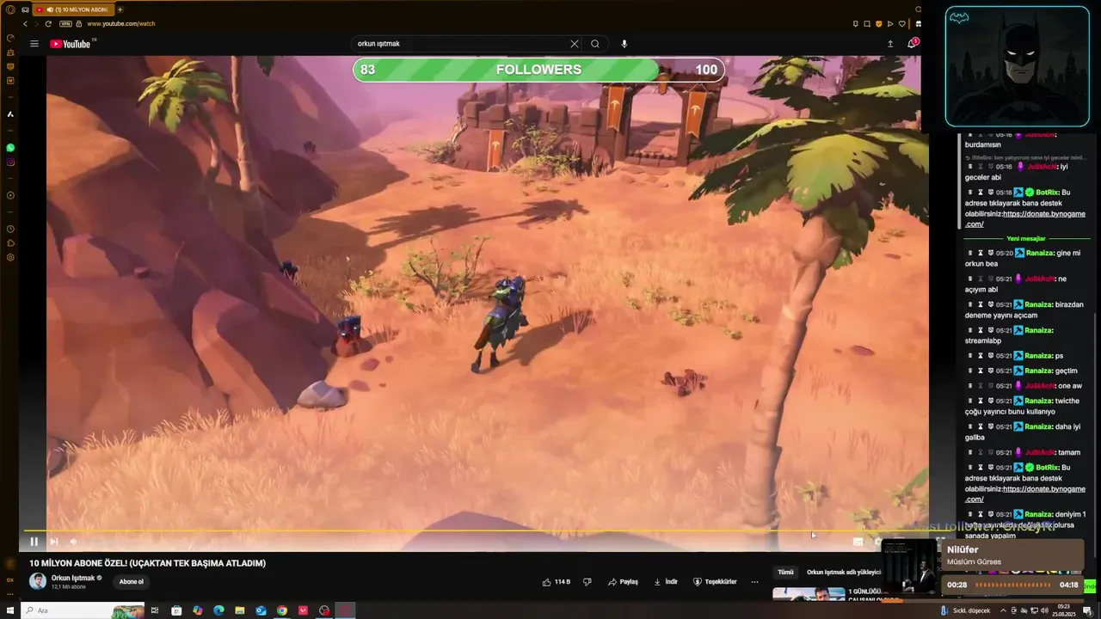This screenshot has width=1101, height=619.
Task: Mute the video player volume
Action: click(x=73, y=542)
